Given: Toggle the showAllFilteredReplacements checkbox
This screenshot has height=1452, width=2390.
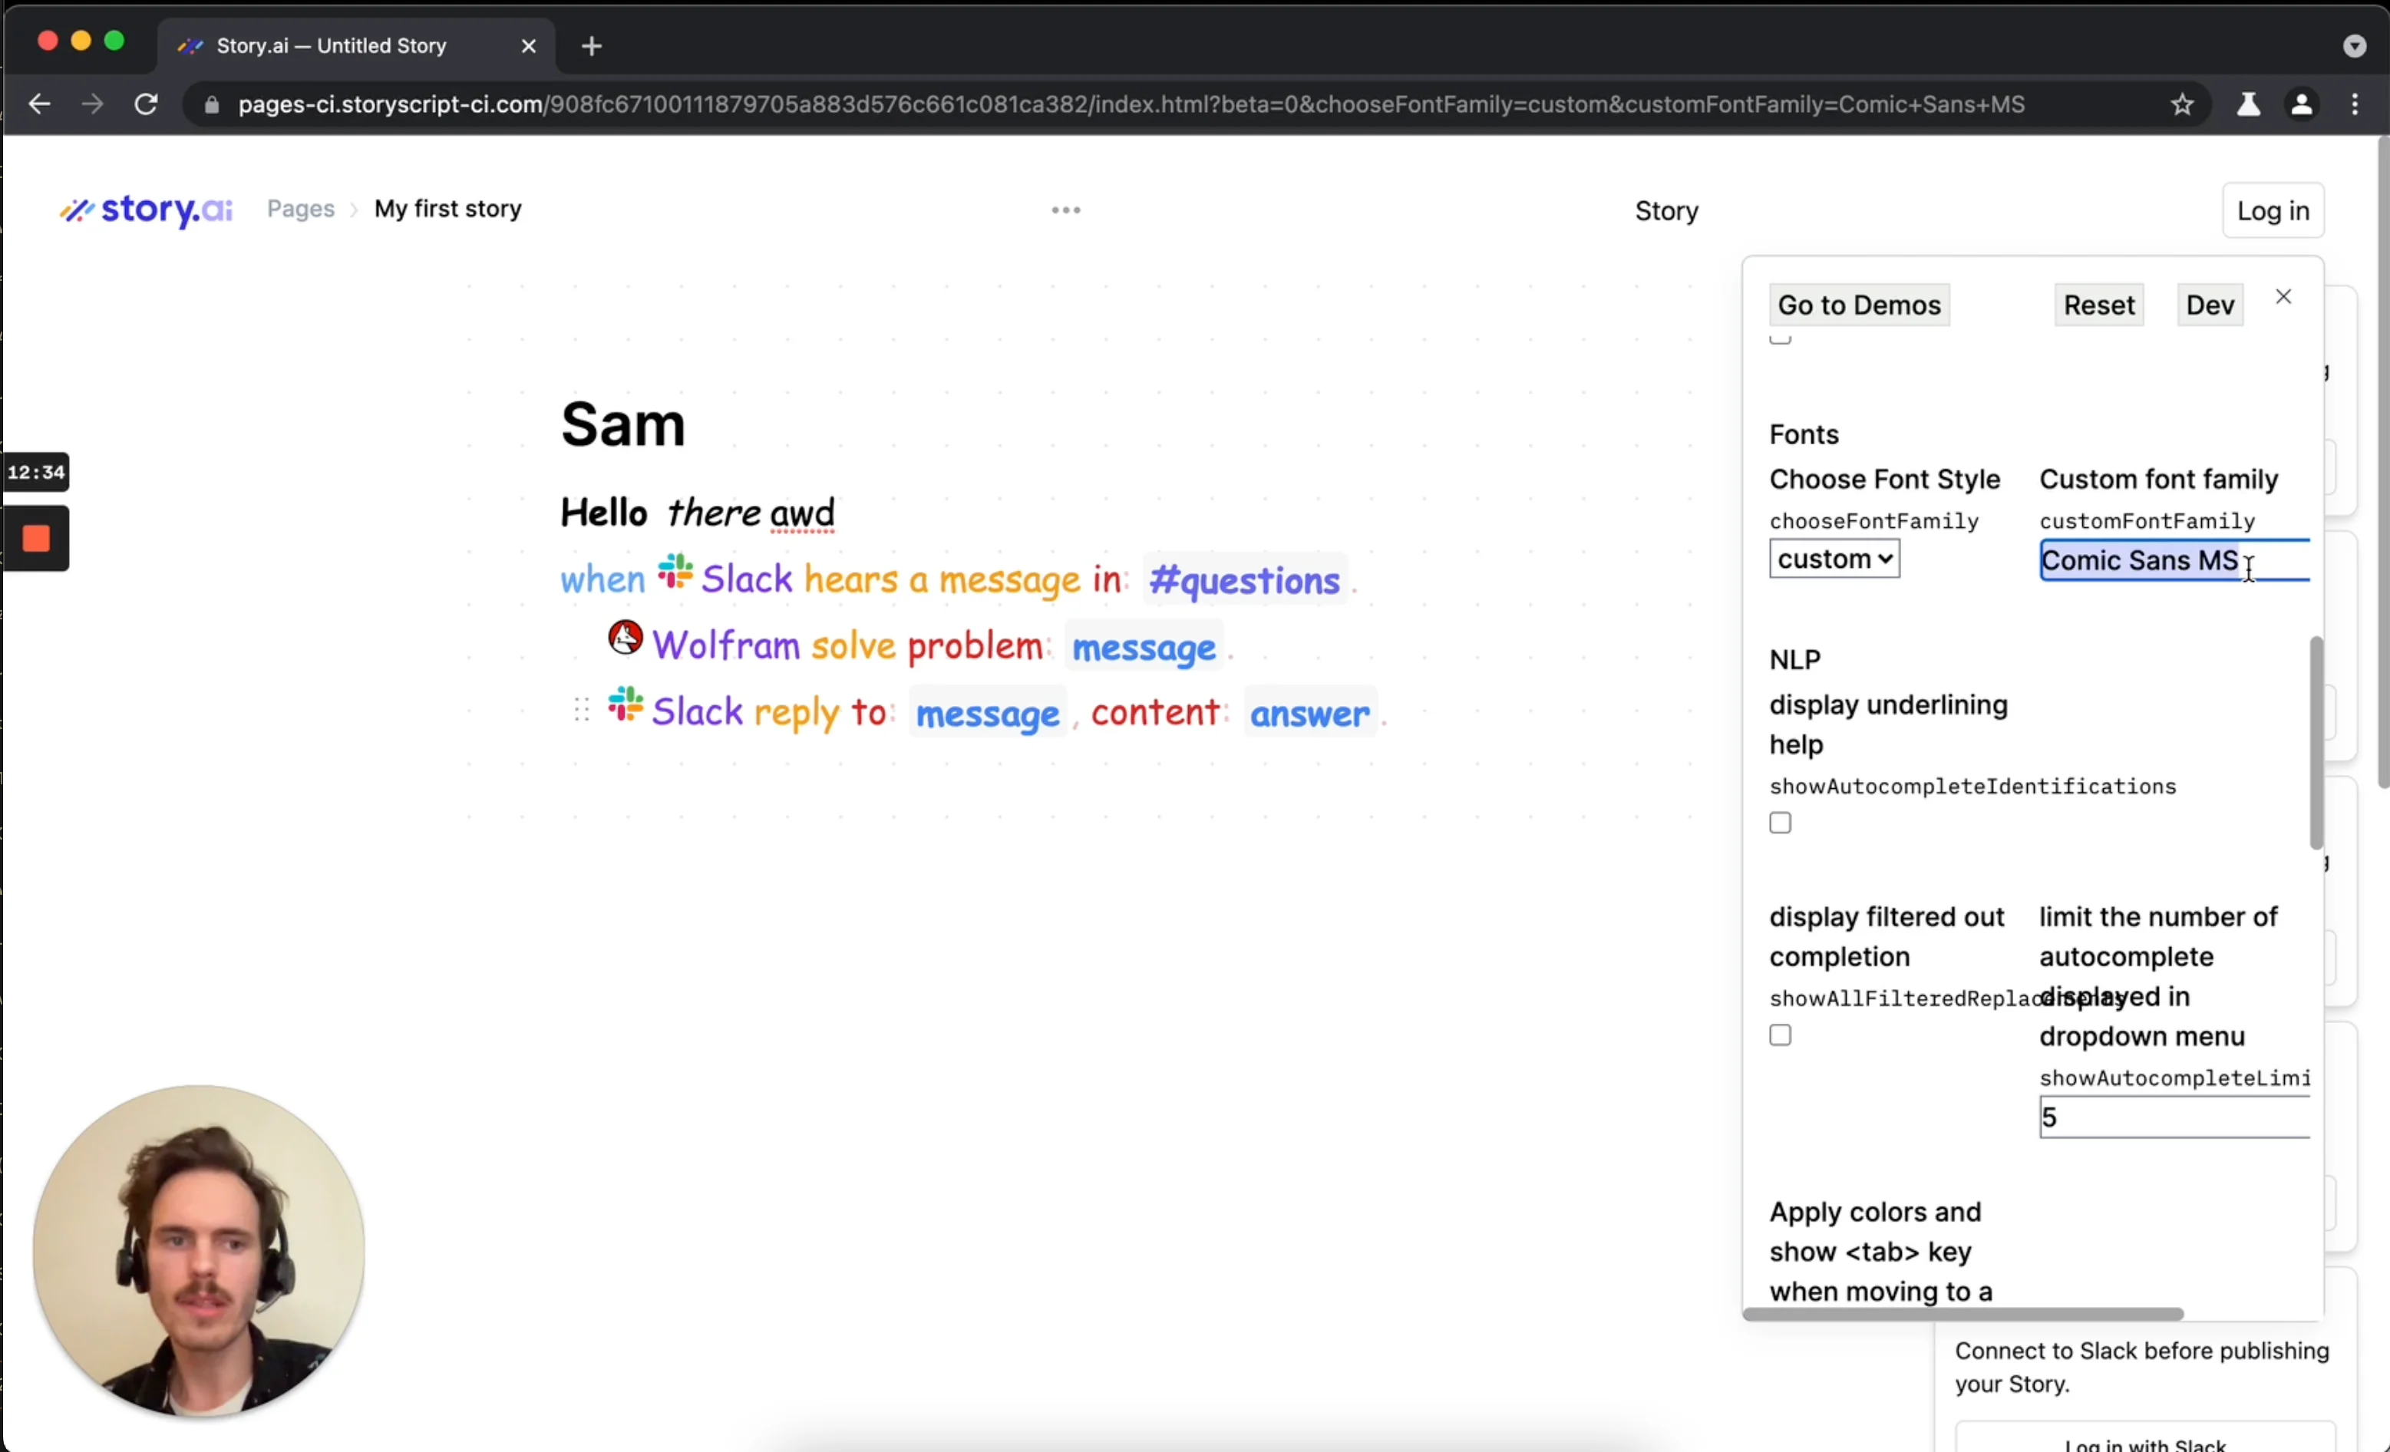Looking at the screenshot, I should click(x=1780, y=1035).
